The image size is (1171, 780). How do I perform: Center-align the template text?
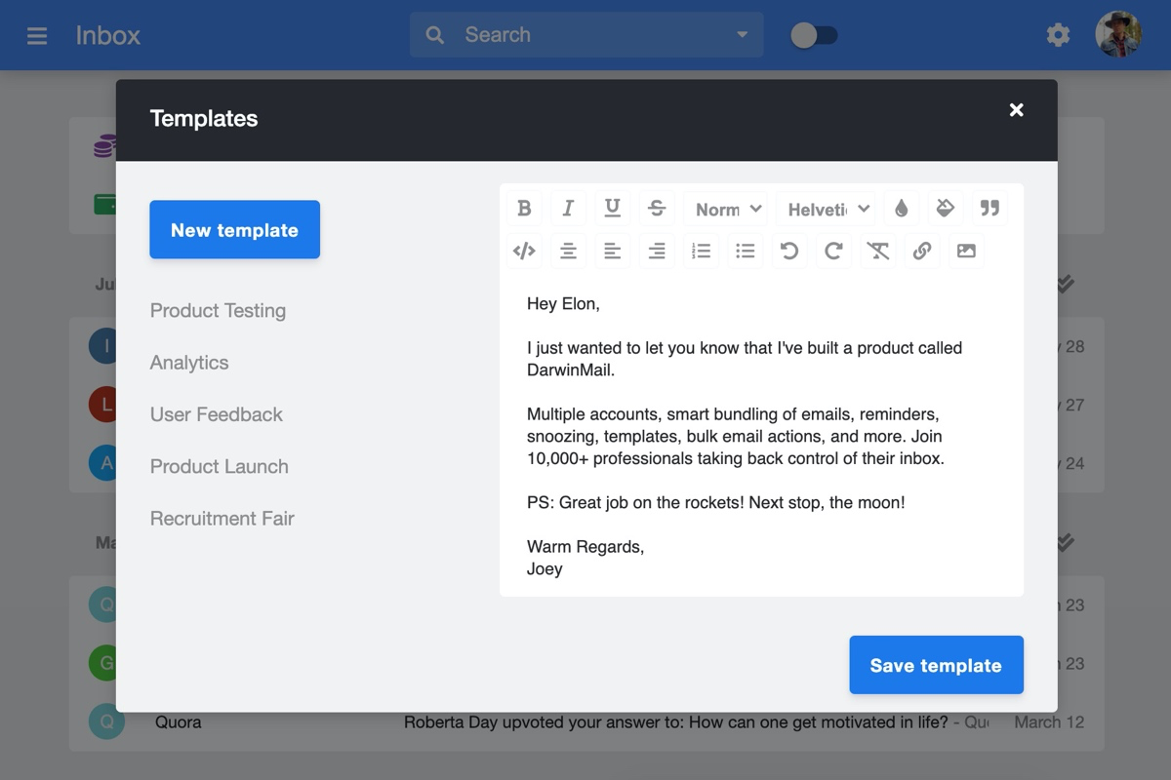pyautogui.click(x=568, y=251)
